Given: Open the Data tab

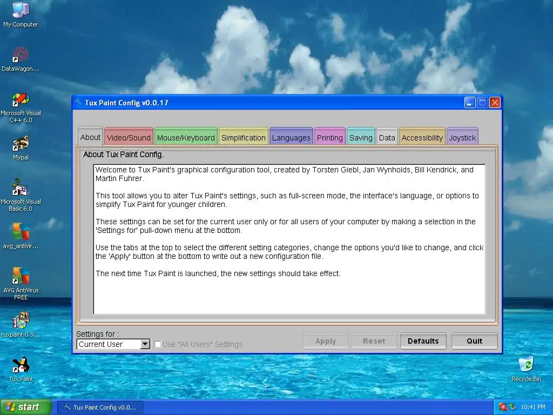Looking at the screenshot, I should pyautogui.click(x=387, y=137).
